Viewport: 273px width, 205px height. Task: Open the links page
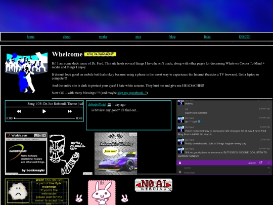click(x=207, y=37)
